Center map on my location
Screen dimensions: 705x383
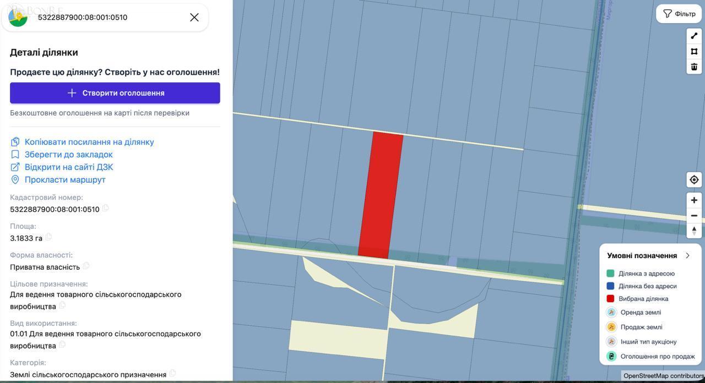(694, 180)
